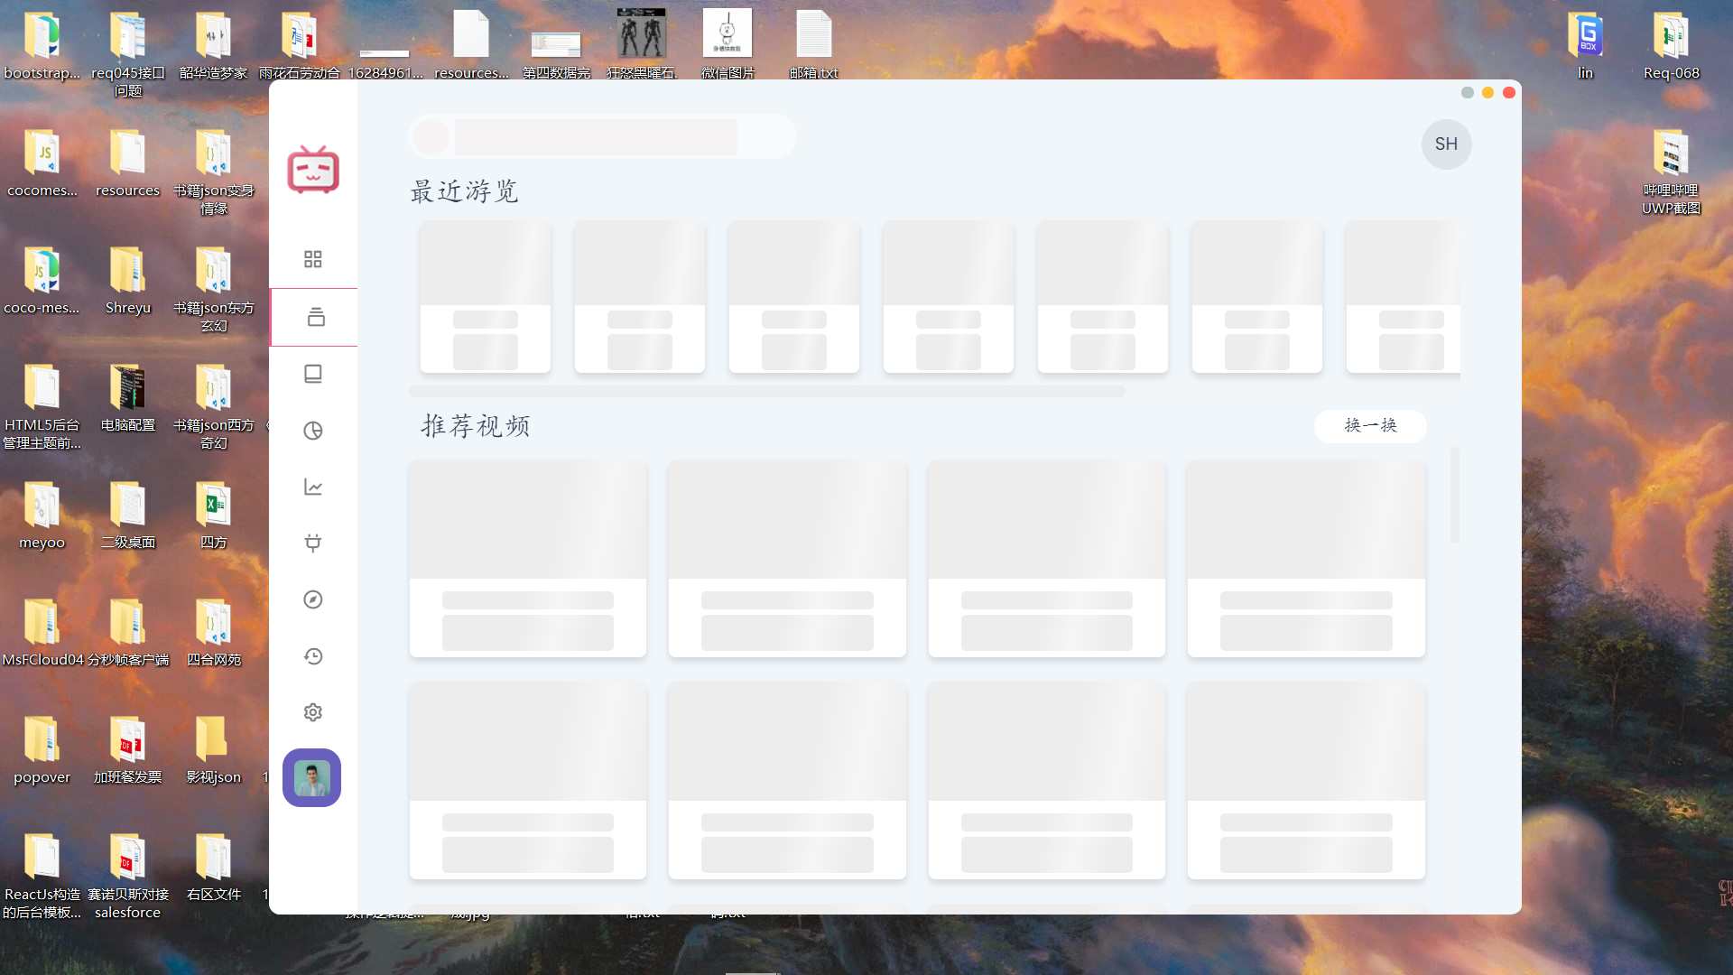Open the 四合网苑 desktop folder

point(213,632)
